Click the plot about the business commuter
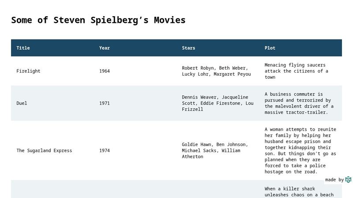This screenshot has height=198, width=353. tap(299, 103)
